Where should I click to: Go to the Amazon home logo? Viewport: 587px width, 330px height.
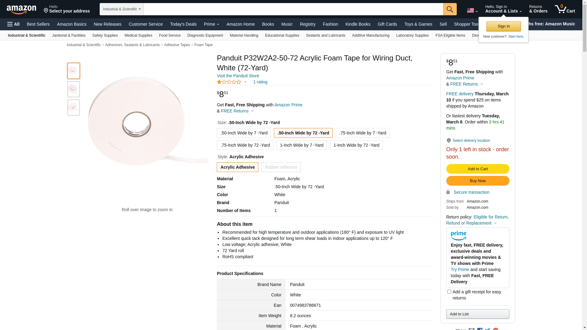click(21, 9)
